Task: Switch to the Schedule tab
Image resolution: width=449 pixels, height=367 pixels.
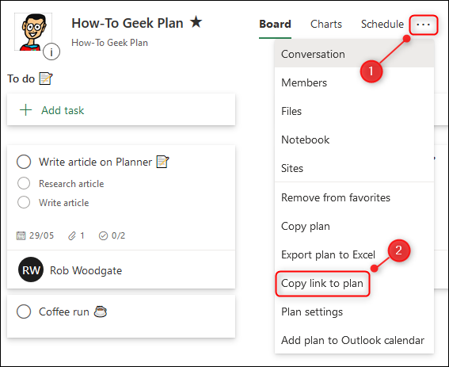Action: [x=382, y=24]
